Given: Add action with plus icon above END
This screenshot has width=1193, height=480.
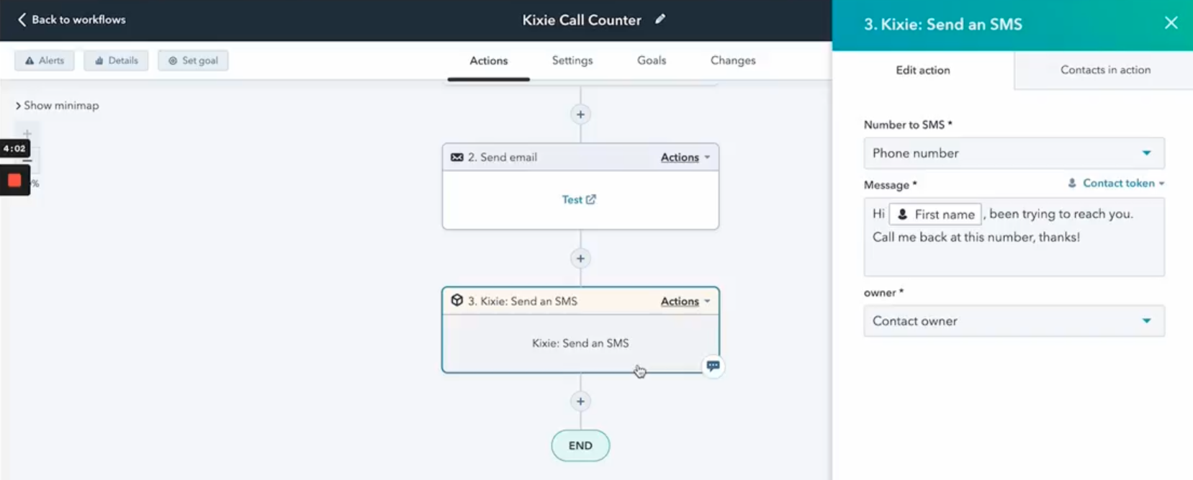Looking at the screenshot, I should point(580,402).
